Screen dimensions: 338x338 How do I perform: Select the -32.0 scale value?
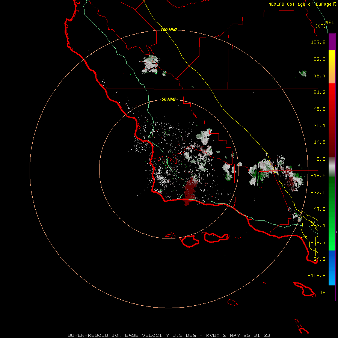(x=318, y=193)
